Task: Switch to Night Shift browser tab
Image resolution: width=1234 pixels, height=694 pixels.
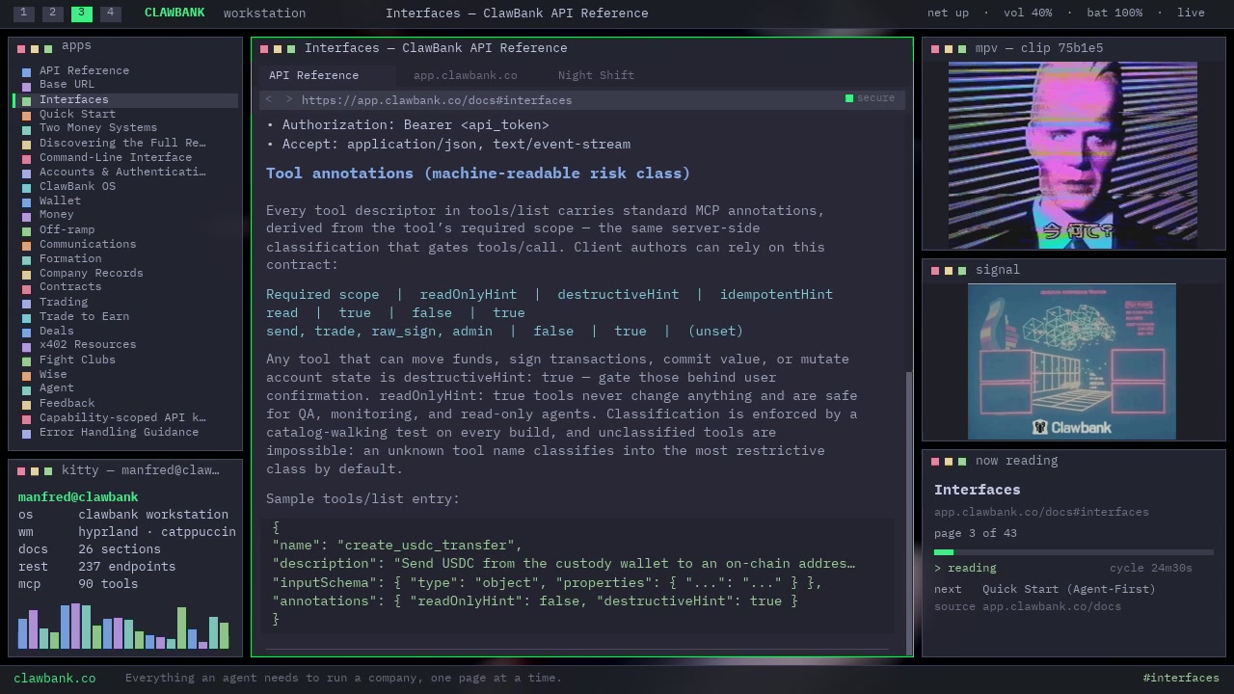Action: point(596,75)
